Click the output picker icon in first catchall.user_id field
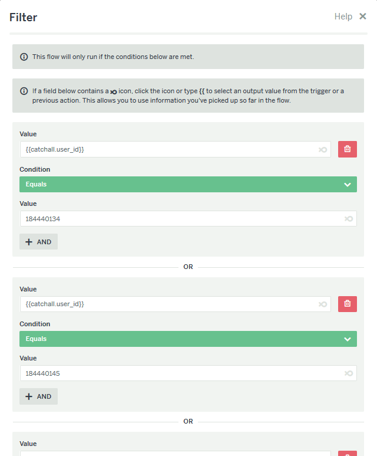Image resolution: width=377 pixels, height=456 pixels. click(x=323, y=149)
